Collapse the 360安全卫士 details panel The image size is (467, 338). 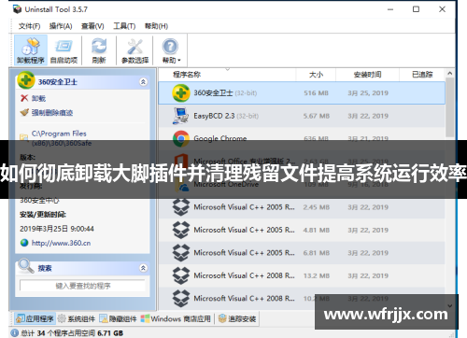pos(143,82)
